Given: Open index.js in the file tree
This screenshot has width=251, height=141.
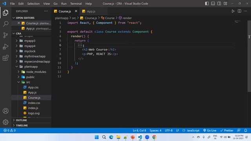Looking at the screenshot, I should point(31,108).
